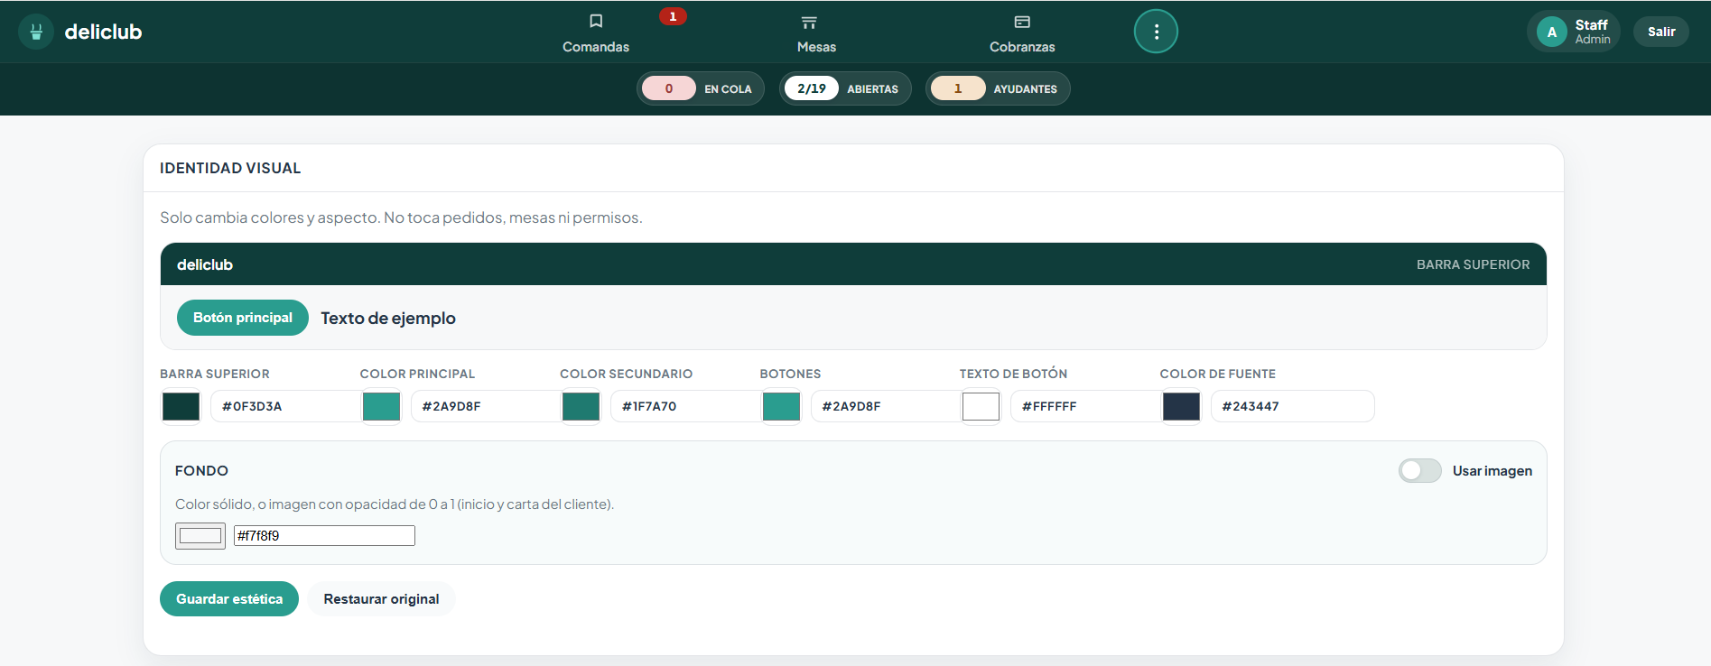Toggle the Usar imagen switch

1419,470
